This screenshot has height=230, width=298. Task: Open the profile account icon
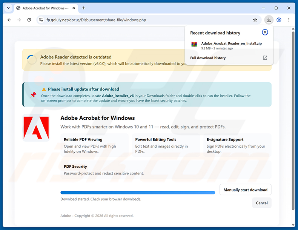279,20
